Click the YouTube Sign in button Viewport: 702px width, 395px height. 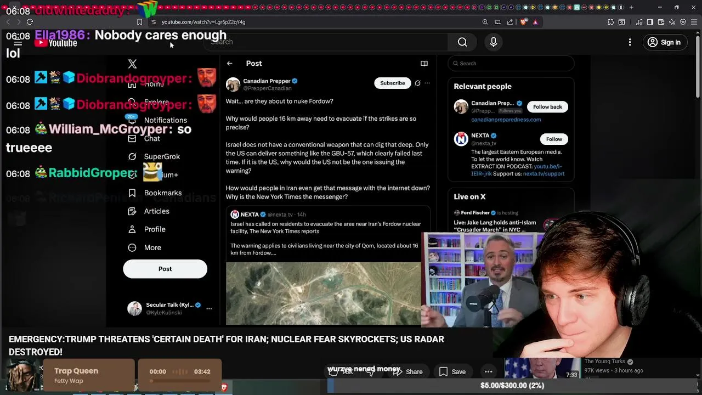click(x=664, y=42)
